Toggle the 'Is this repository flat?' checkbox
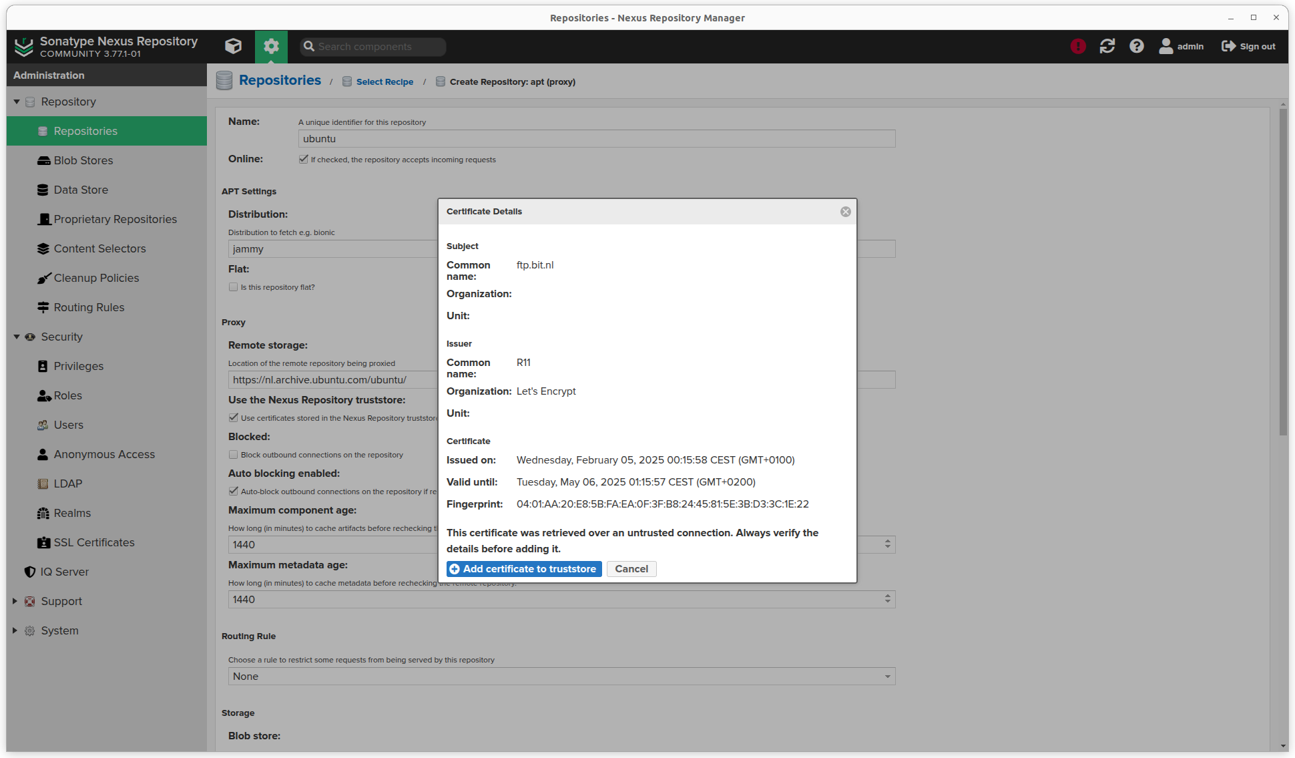This screenshot has height=758, width=1295. 234,287
